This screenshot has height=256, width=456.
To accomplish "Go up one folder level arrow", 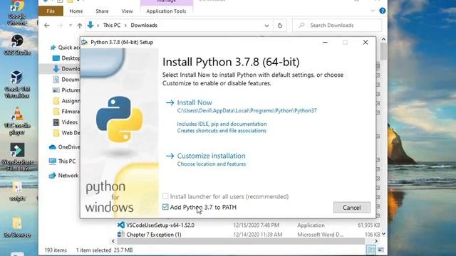I will tap(79, 26).
